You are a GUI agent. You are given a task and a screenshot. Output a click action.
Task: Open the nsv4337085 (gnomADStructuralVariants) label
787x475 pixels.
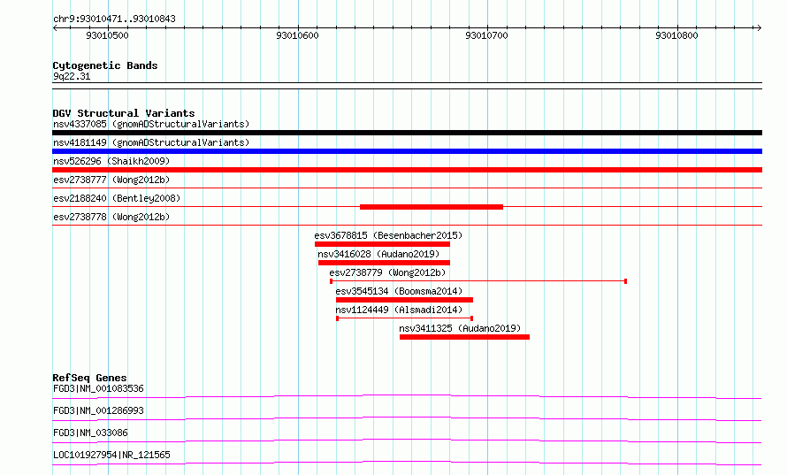[x=151, y=124]
